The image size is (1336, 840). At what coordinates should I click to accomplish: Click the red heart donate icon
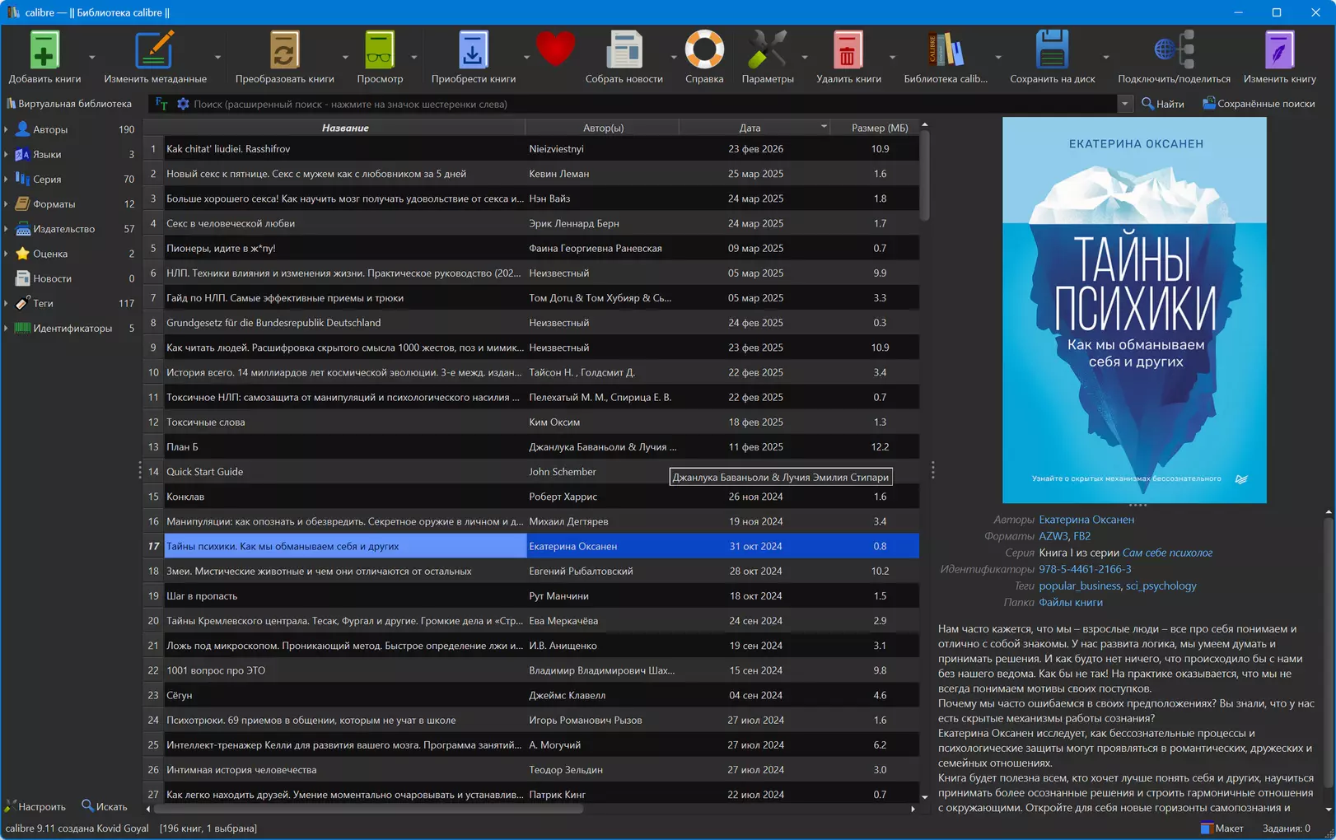tap(555, 49)
